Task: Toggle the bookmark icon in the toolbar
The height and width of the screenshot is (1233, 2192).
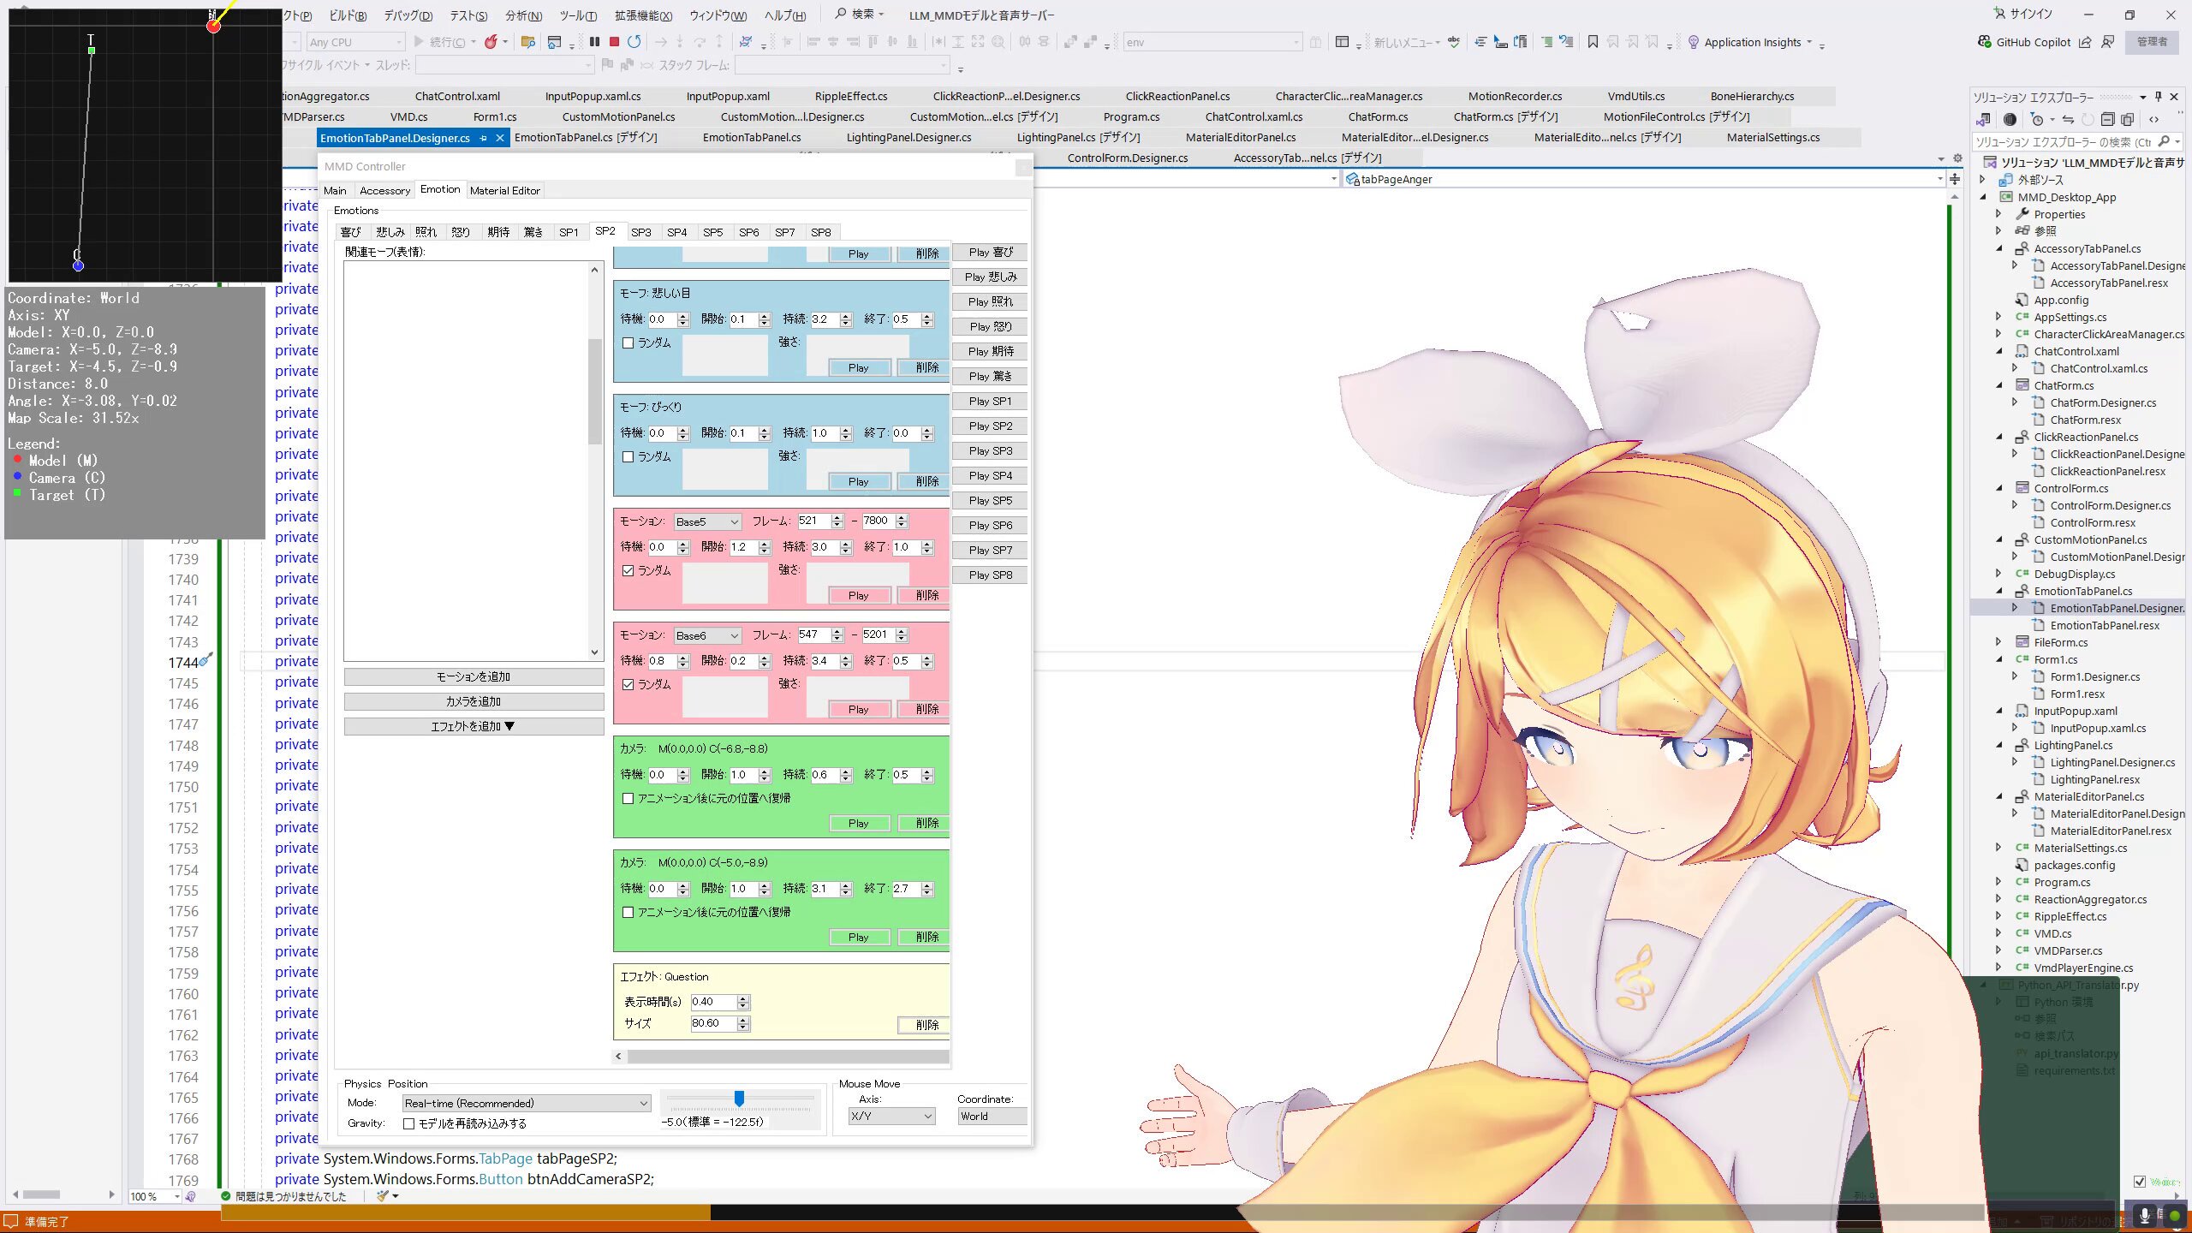Action: coord(1593,41)
